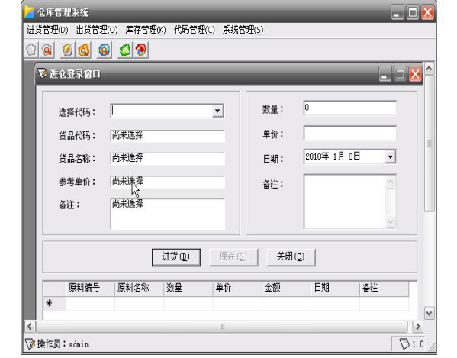457x358 pixels.
Task: Open the 进货管理(D) menu
Action: point(47,30)
